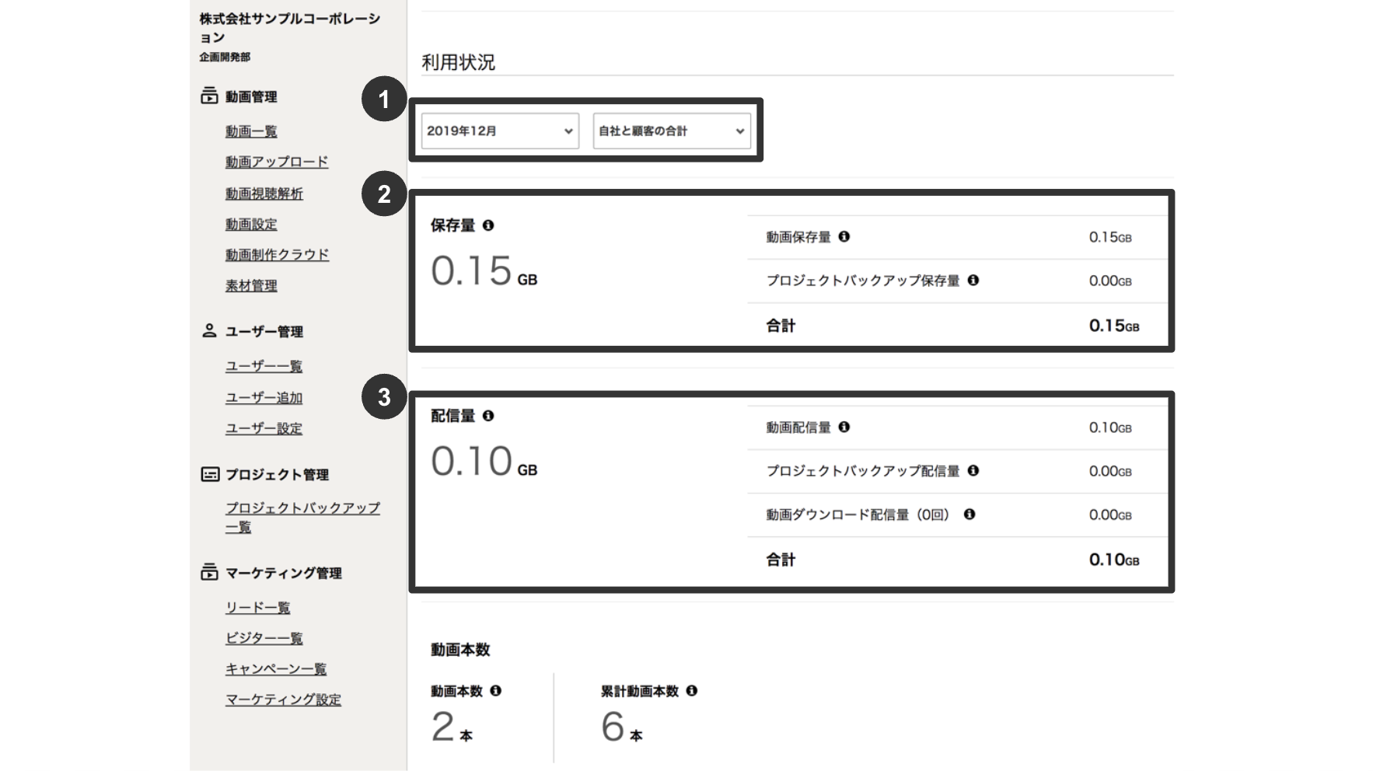Select 動画視聴解析 from the sidebar menu
This screenshot has width=1373, height=771.
coord(263,194)
